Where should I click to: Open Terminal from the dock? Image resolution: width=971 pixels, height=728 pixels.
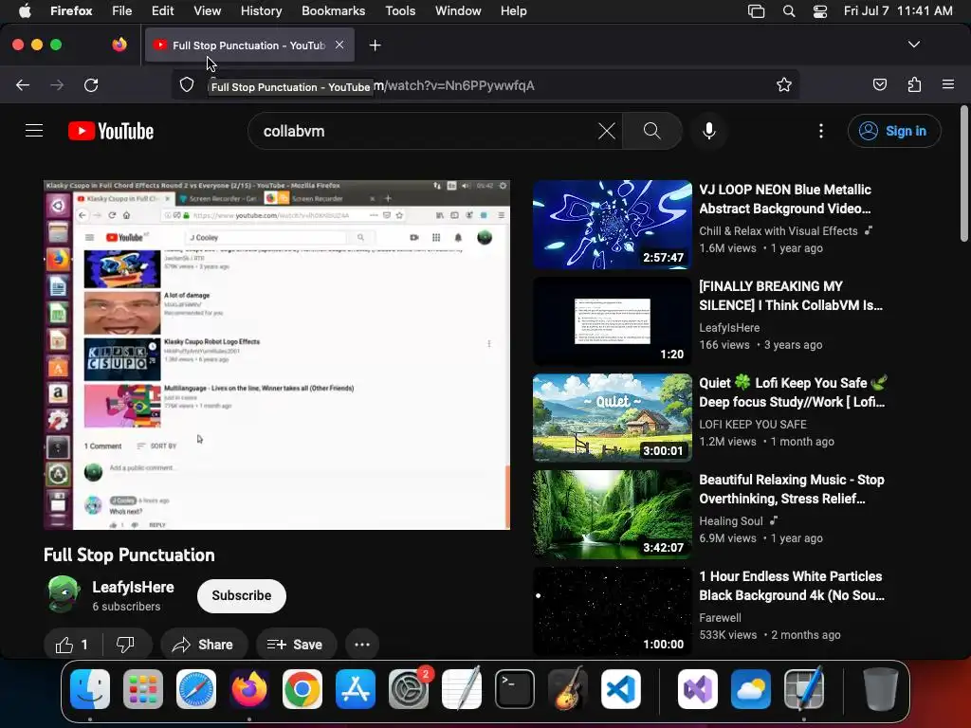515,689
